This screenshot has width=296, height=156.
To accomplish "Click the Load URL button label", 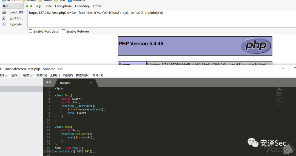I will (16, 12).
